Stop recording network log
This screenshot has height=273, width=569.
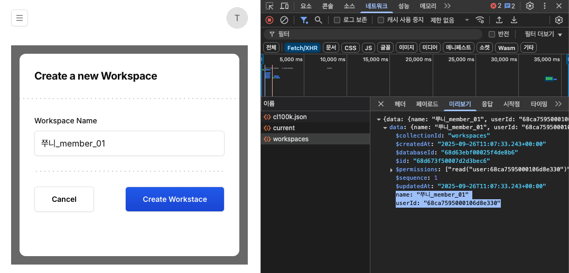[269, 20]
